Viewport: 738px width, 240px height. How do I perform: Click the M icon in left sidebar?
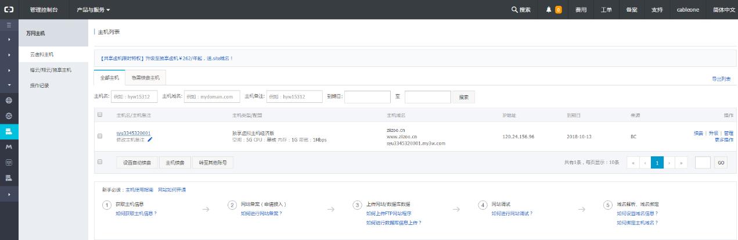tap(9, 147)
